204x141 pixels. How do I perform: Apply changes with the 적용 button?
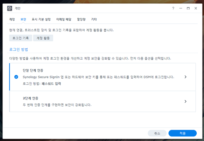183,133
